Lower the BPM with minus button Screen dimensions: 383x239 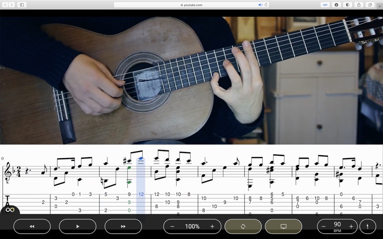[x=324, y=226]
